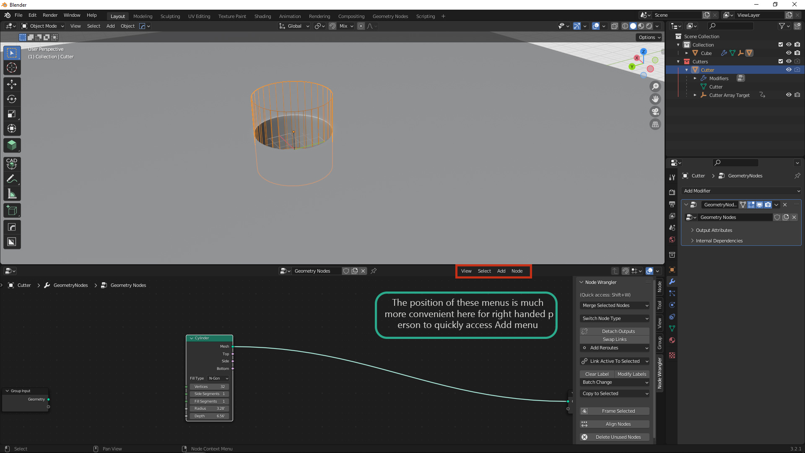Open the Add menu in node editor

[501, 271]
